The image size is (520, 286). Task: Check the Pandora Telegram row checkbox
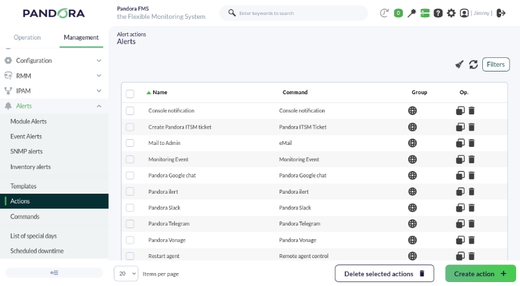coord(130,224)
